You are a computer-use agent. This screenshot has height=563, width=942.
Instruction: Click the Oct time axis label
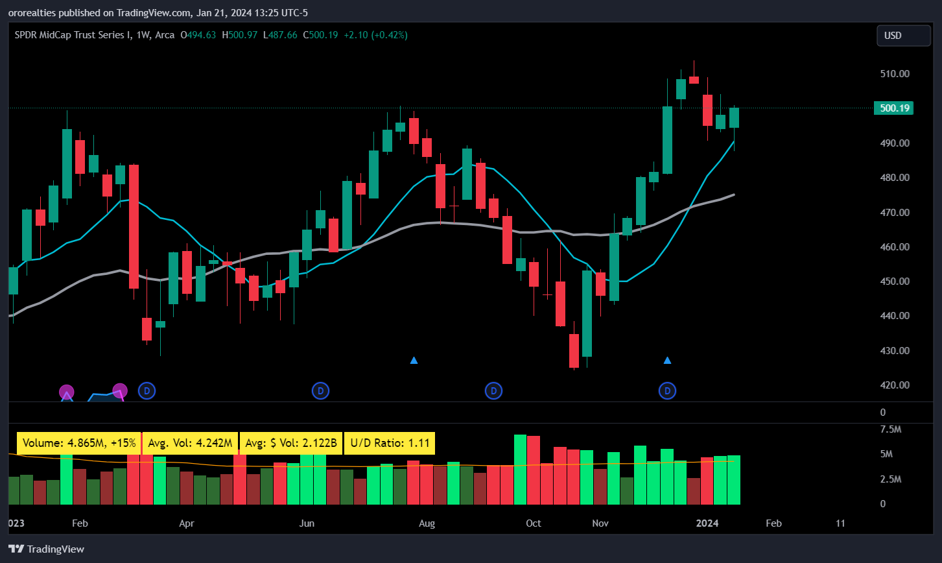[533, 523]
